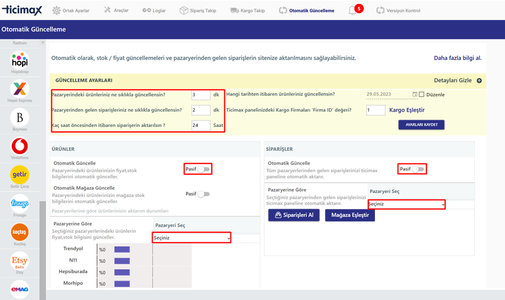Check the Düzenle checkbox
The width and height of the screenshot is (505, 300).
tap(421, 95)
